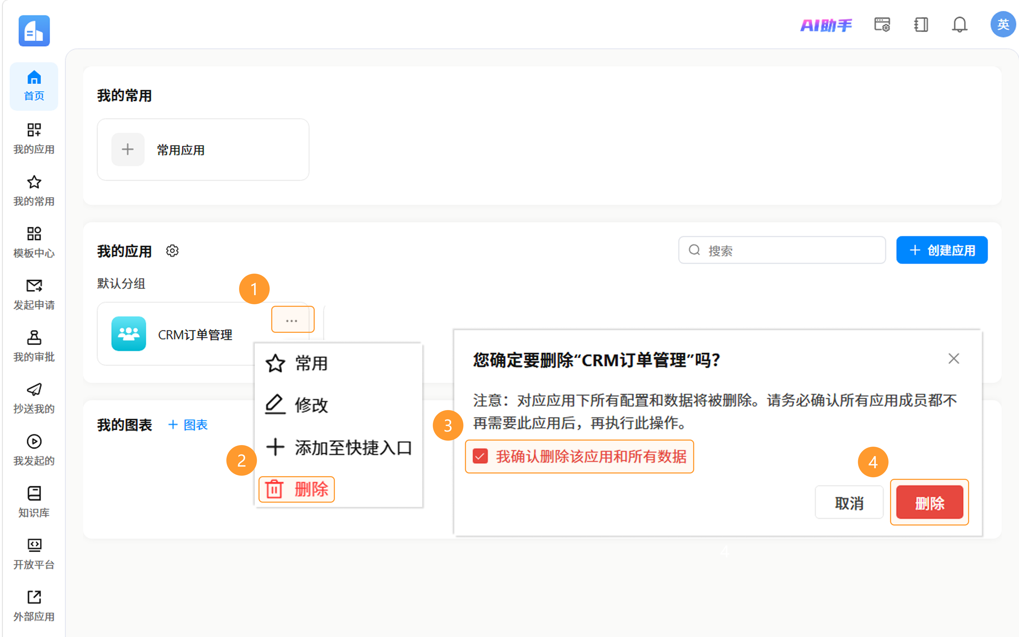This screenshot has width=1019, height=637.
Task: Click the 我的常用 section heading
Action: coord(124,96)
